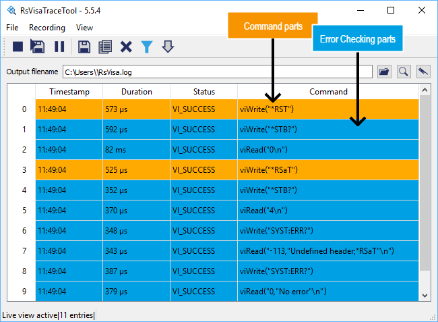Screen dimensions: 438x322
Task: Open the Recording menu
Action: coord(47,28)
